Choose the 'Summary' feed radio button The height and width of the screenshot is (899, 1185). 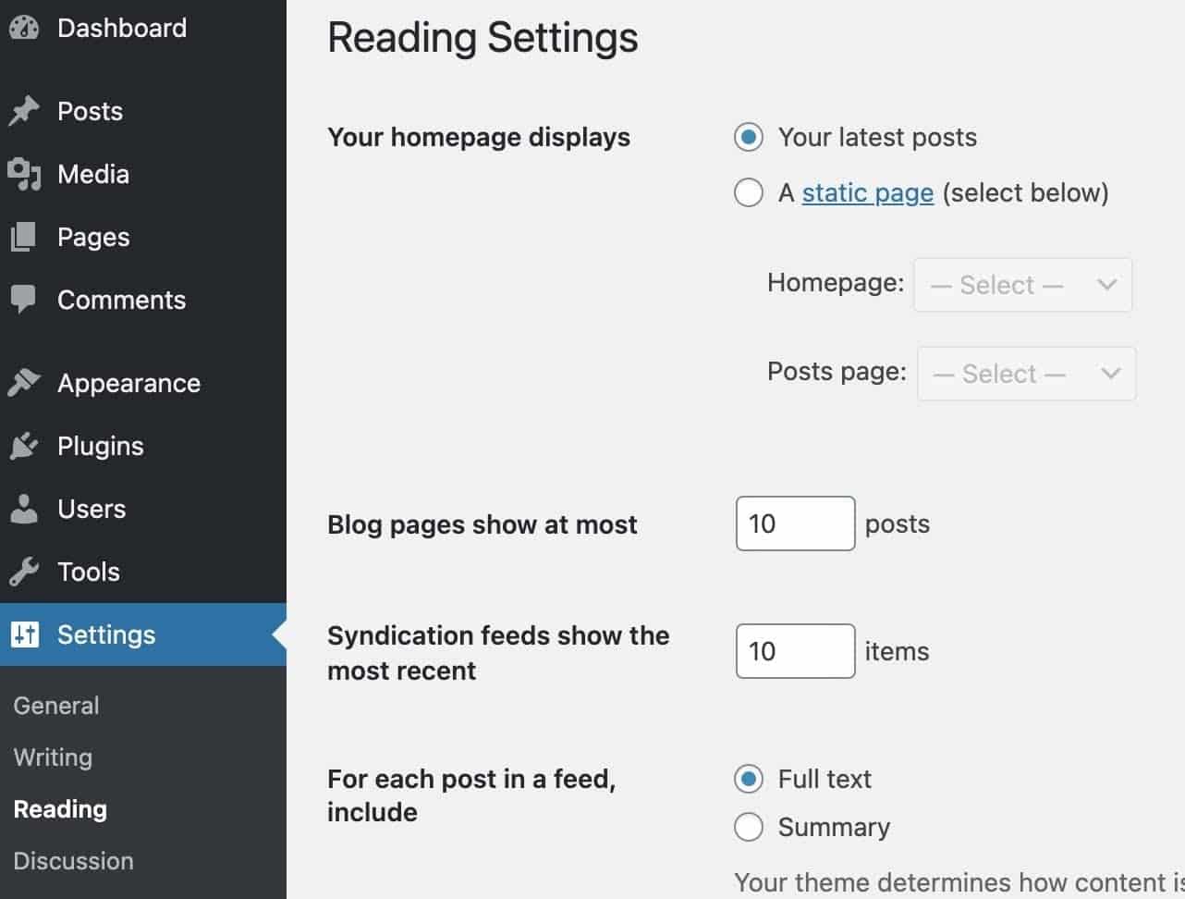(x=749, y=827)
